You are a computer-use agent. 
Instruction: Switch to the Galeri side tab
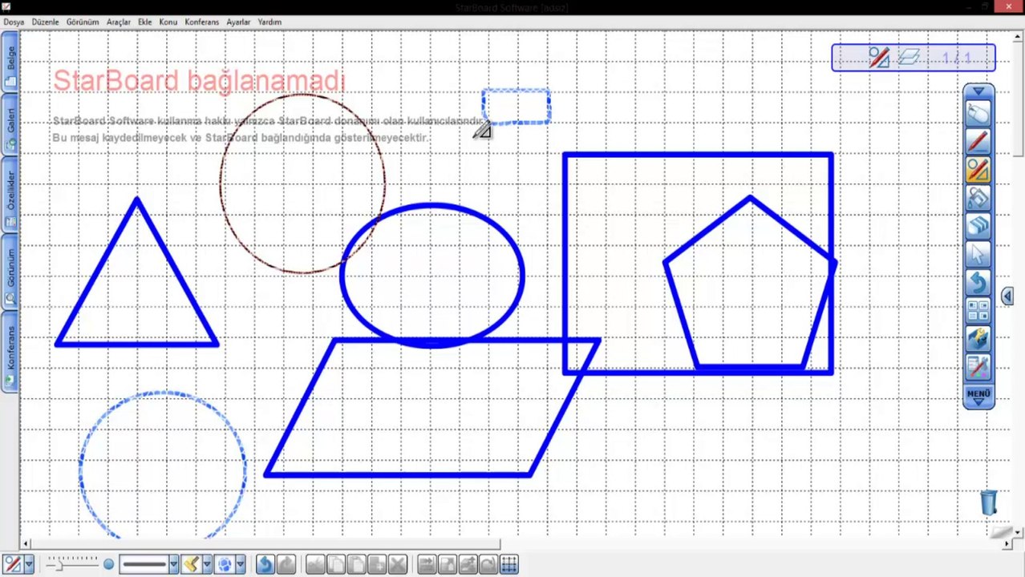click(x=10, y=126)
